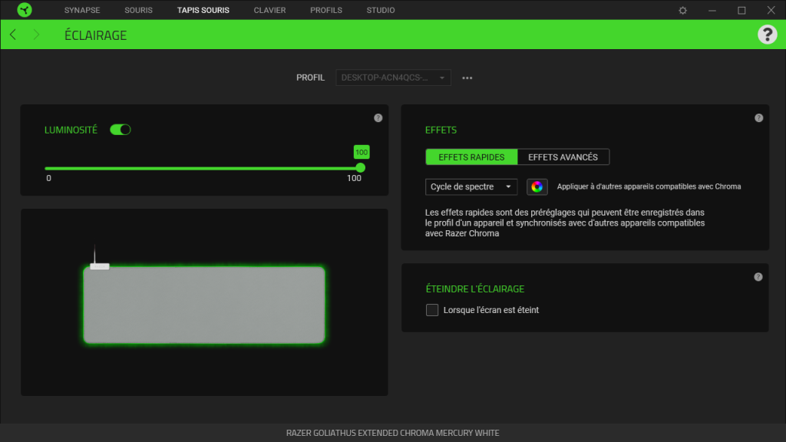
Task: Switch to the Souris tab
Action: click(x=138, y=10)
